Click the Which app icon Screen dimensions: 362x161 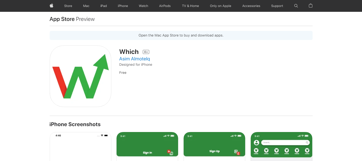(x=81, y=76)
